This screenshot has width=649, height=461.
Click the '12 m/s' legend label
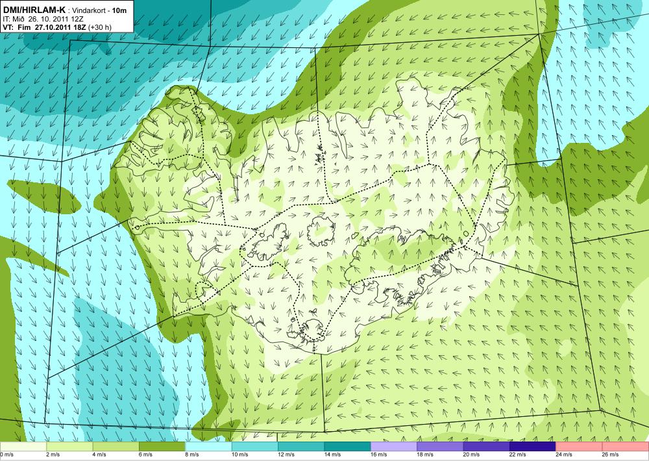(x=286, y=455)
